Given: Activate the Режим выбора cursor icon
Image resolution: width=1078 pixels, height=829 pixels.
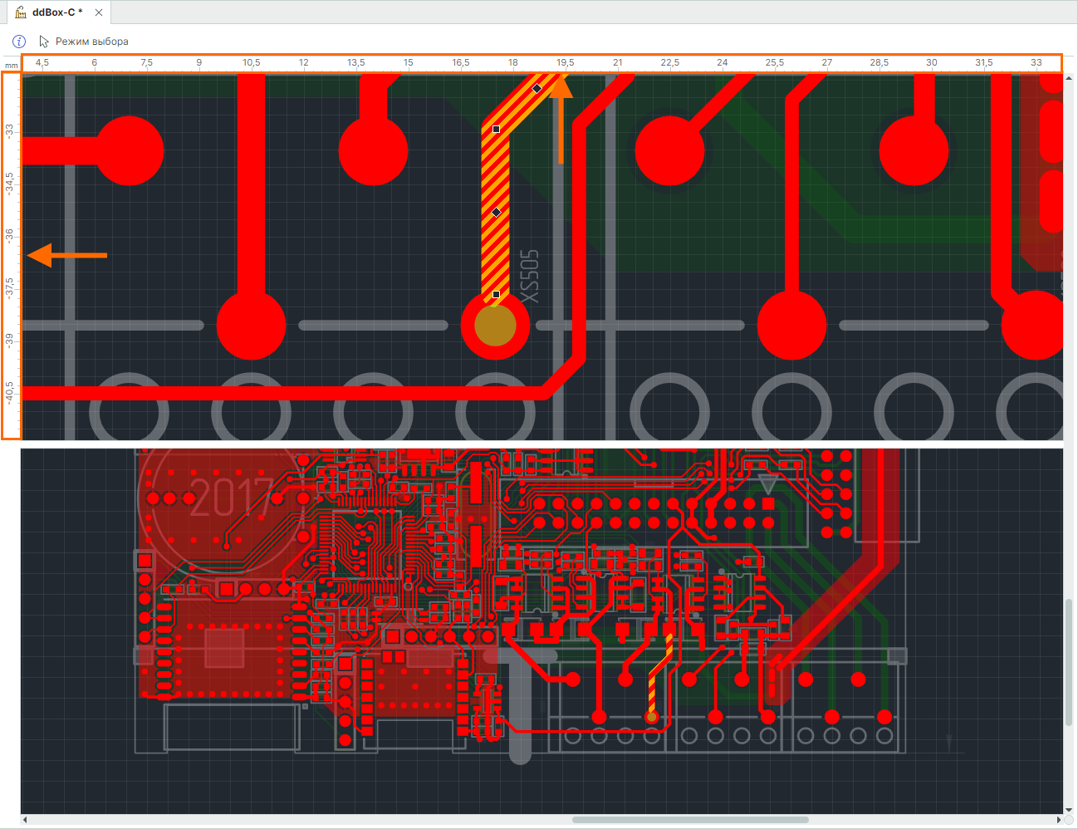Looking at the screenshot, I should click(x=44, y=41).
